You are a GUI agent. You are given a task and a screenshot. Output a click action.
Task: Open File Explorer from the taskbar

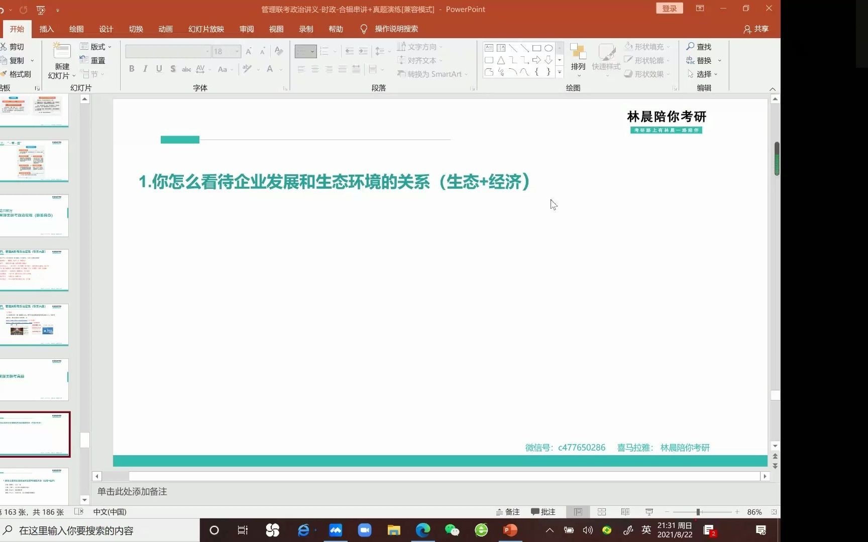click(x=394, y=530)
